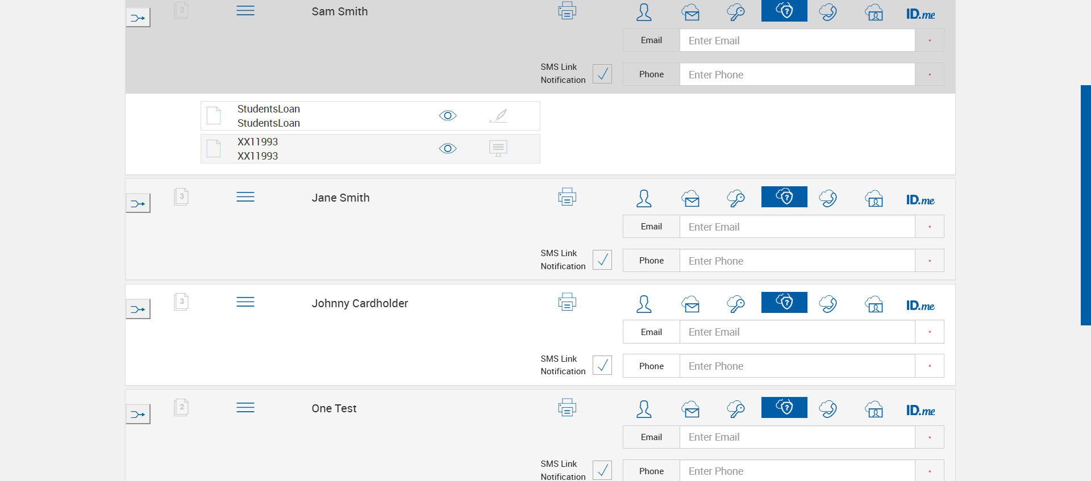The image size is (1091, 481).
Task: Click the three-line handle beside Johnny Cardholder
Action: [245, 302]
